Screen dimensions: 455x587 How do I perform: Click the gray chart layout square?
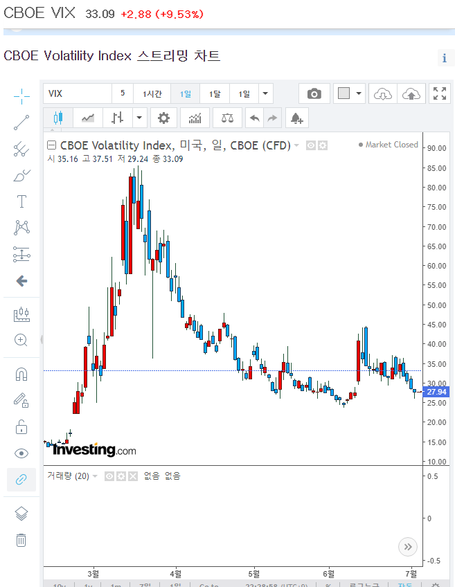pyautogui.click(x=344, y=93)
